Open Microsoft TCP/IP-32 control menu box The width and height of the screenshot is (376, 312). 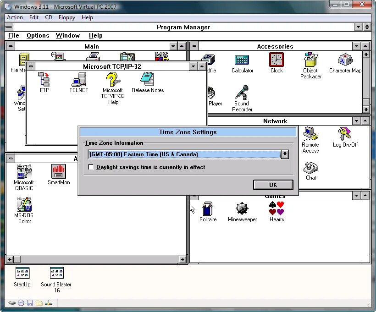click(31, 66)
